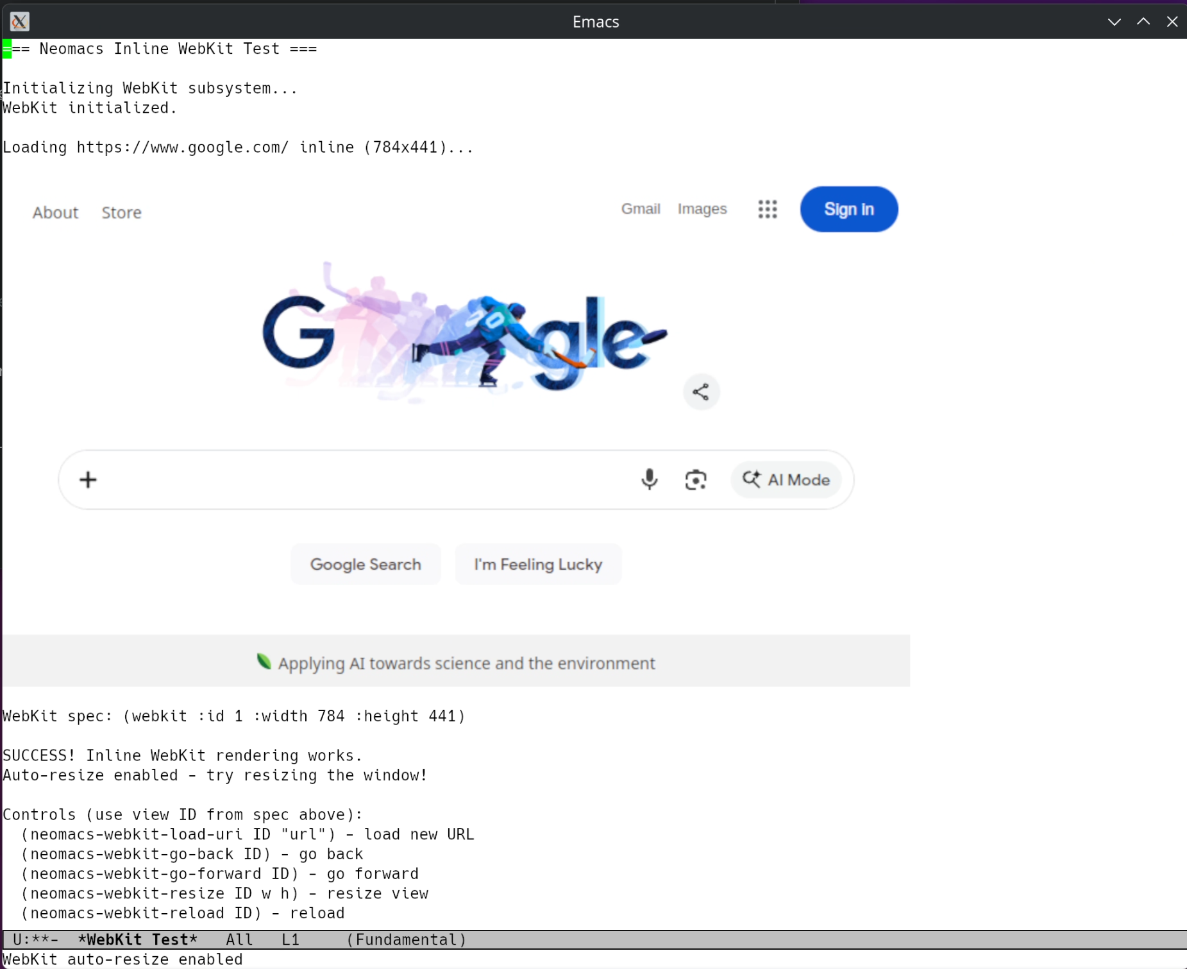Open the Store link
This screenshot has width=1187, height=969.
coord(121,212)
